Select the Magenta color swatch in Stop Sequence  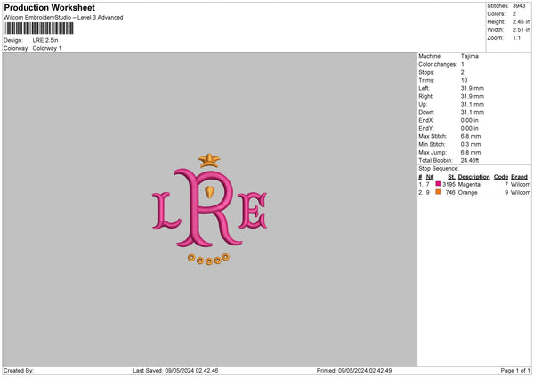438,184
